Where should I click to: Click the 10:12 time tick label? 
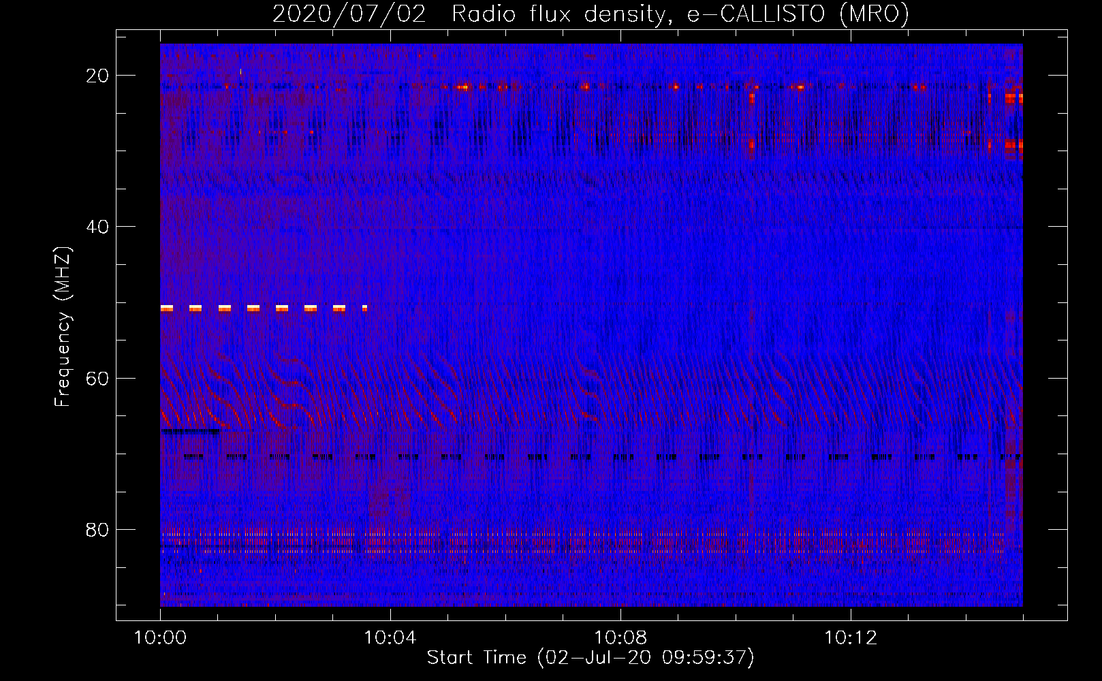851,638
